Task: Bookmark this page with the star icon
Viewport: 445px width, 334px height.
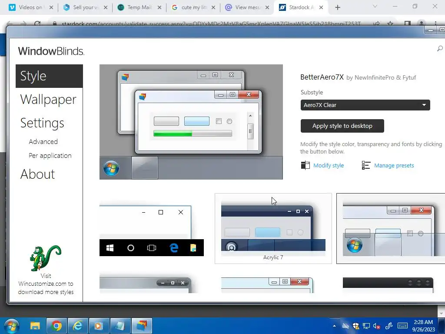Action: point(390,24)
